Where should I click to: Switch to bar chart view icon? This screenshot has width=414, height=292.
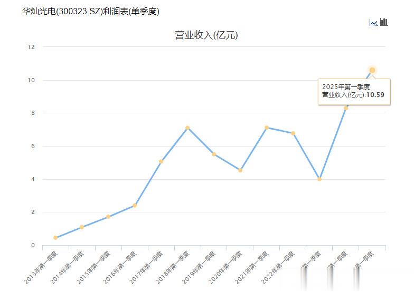[384, 22]
